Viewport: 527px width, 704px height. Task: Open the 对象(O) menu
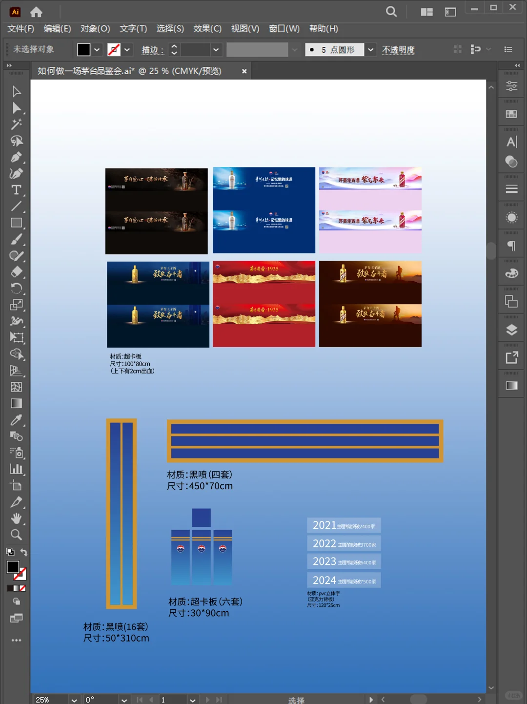coord(95,29)
